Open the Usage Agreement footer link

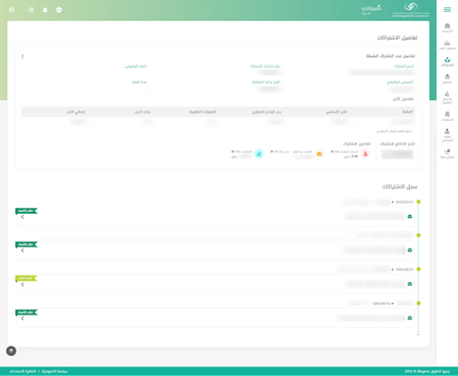click(23, 371)
